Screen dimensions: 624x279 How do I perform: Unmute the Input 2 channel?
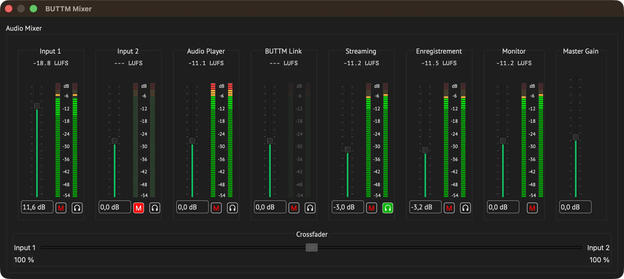tap(139, 208)
